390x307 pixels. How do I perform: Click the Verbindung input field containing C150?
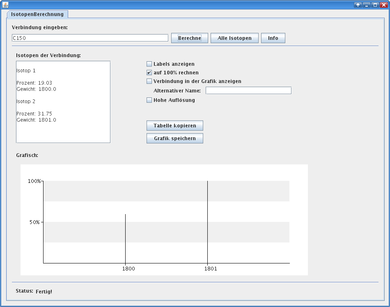click(x=90, y=38)
